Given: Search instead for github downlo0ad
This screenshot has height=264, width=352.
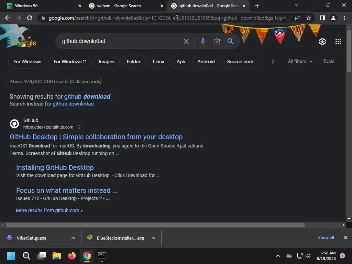Looking at the screenshot, I should click(73, 104).
